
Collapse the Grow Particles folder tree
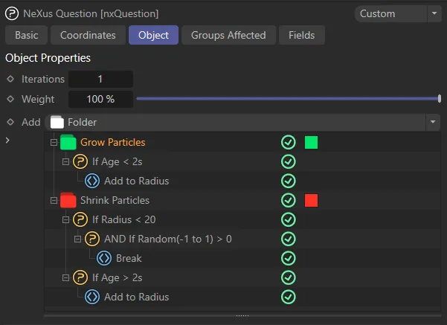coord(54,142)
